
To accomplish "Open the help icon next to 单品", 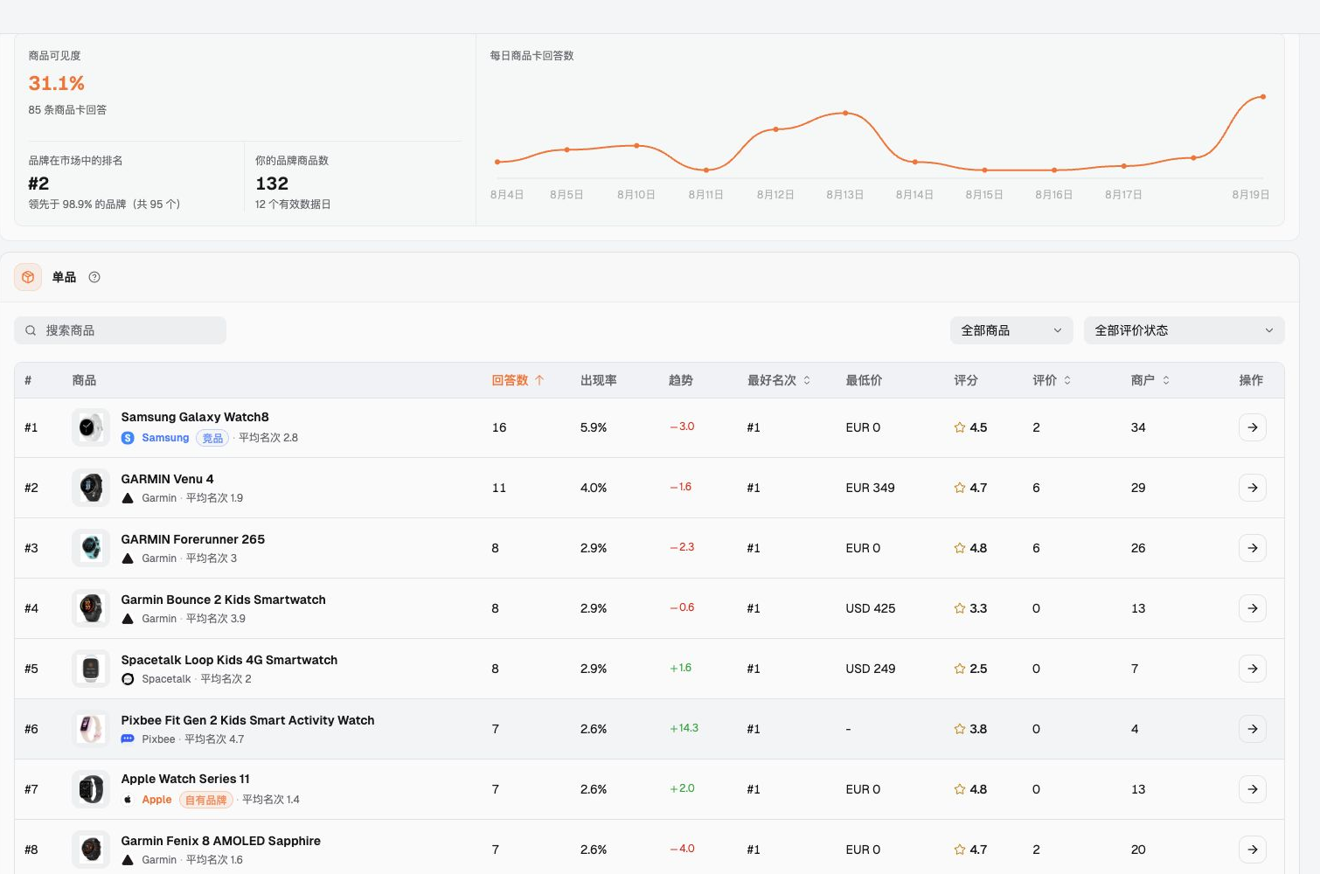I will [94, 277].
